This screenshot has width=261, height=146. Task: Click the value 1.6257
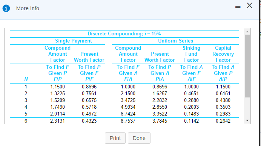[160, 94]
